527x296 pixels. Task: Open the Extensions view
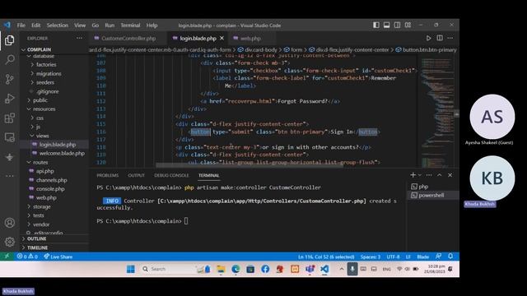point(9,118)
